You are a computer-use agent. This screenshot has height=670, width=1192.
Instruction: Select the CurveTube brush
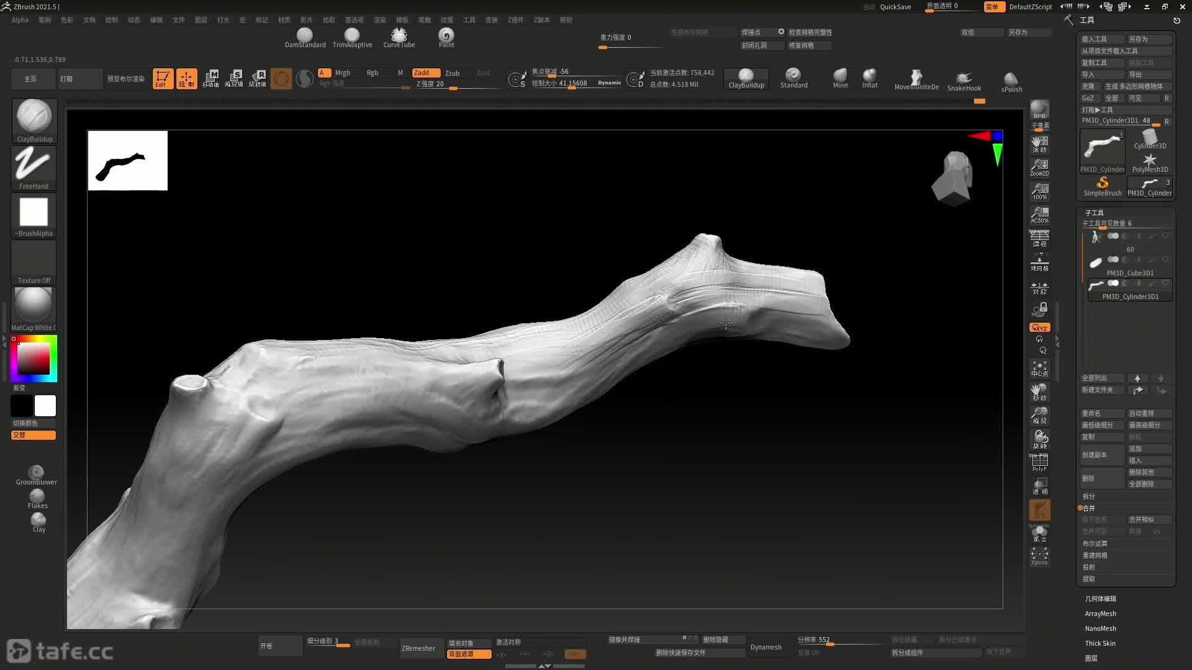pyautogui.click(x=399, y=38)
